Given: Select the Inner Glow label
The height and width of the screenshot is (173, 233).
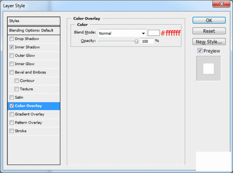Looking at the screenshot, I should (25, 64).
